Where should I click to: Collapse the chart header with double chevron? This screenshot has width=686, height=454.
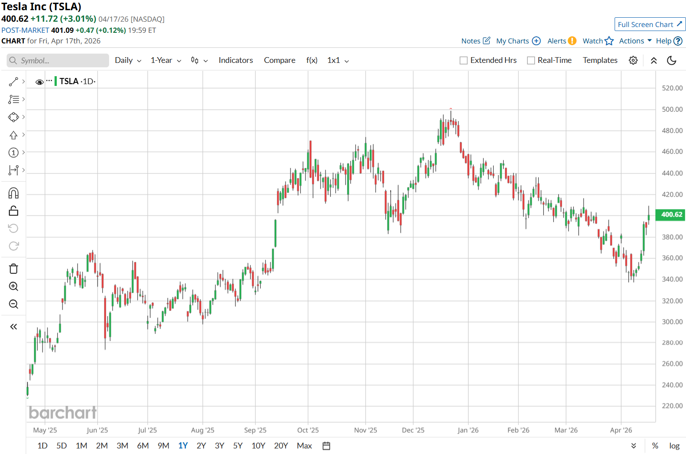pyautogui.click(x=654, y=61)
